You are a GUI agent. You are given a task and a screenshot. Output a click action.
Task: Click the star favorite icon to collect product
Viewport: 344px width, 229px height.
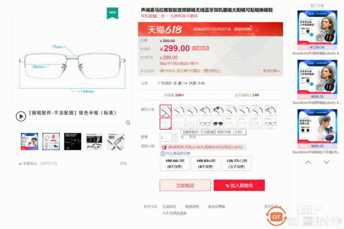[20, 163]
